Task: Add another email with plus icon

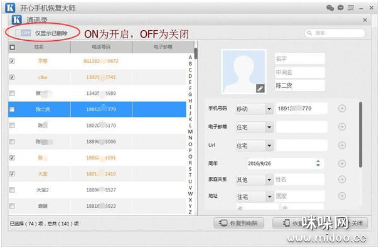Action: (342, 127)
